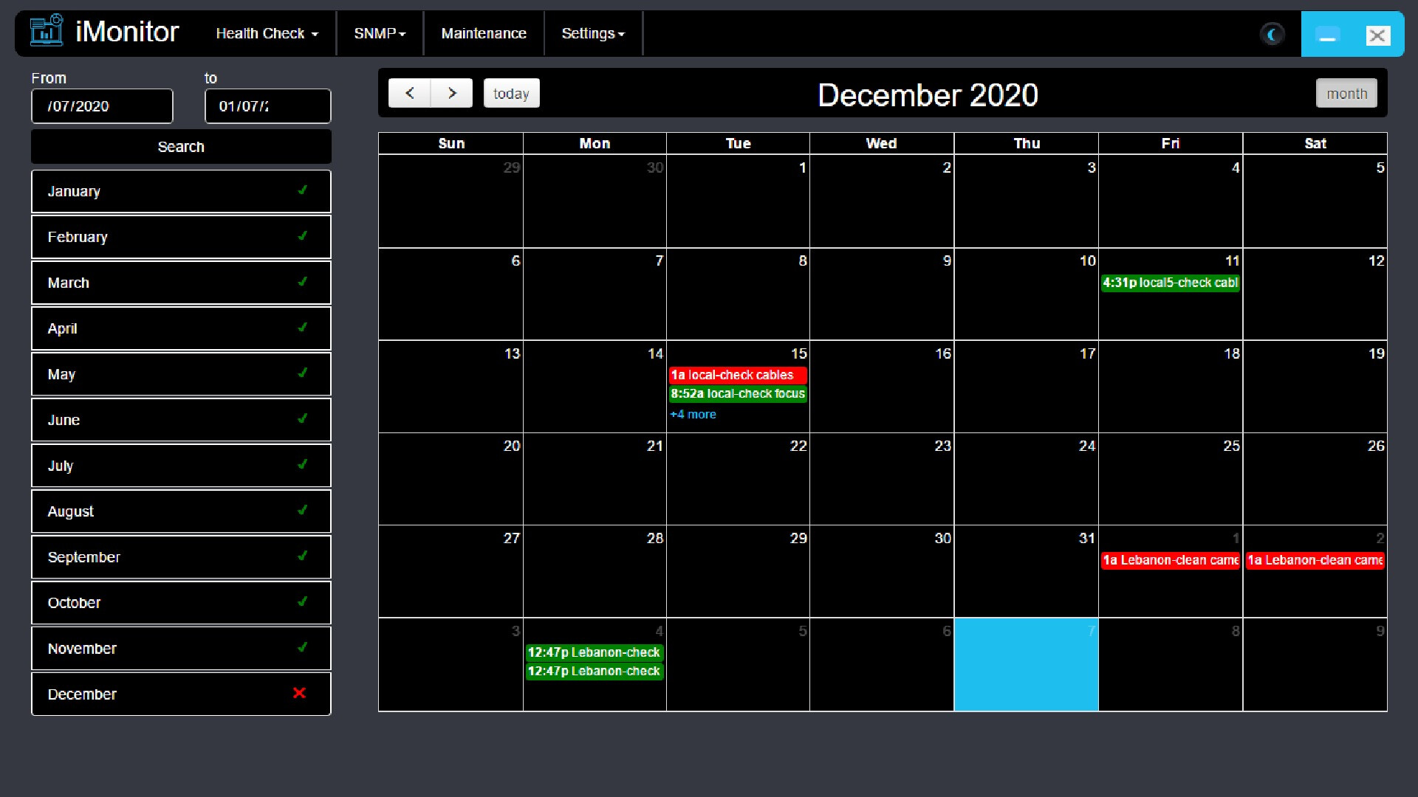1418x797 pixels.
Task: Click green checkmark on June row
Action: [x=302, y=419]
